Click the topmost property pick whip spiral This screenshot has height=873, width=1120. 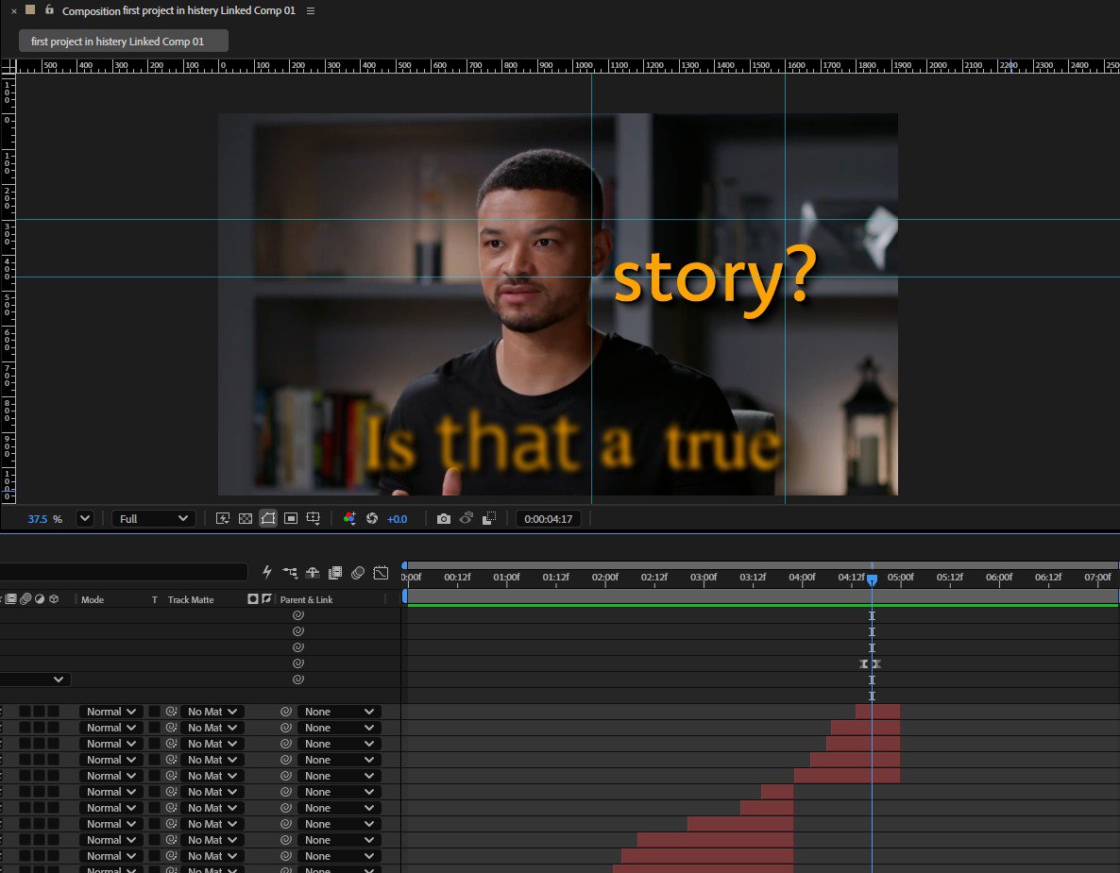(x=298, y=615)
